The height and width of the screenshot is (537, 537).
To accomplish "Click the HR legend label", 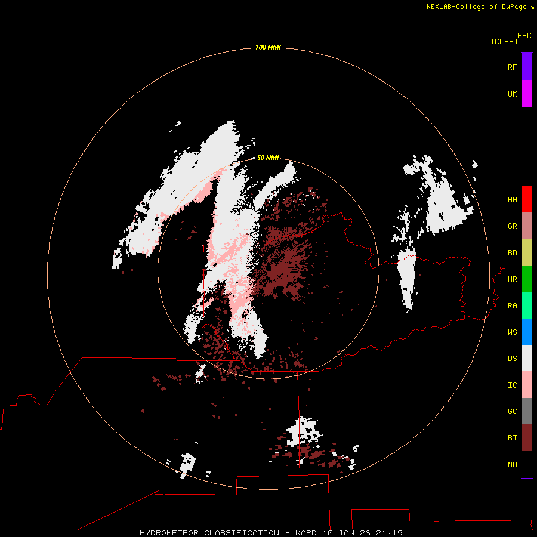I will pyautogui.click(x=512, y=279).
